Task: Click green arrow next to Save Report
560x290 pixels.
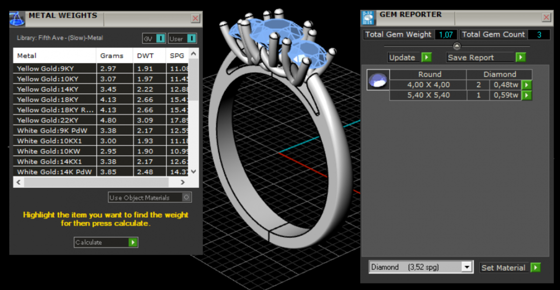Action: point(521,57)
